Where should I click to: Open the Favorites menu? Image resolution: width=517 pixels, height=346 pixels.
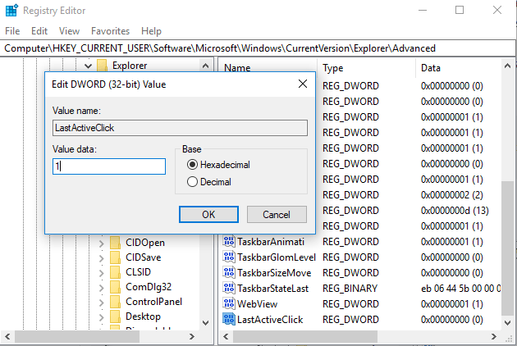[110, 30]
